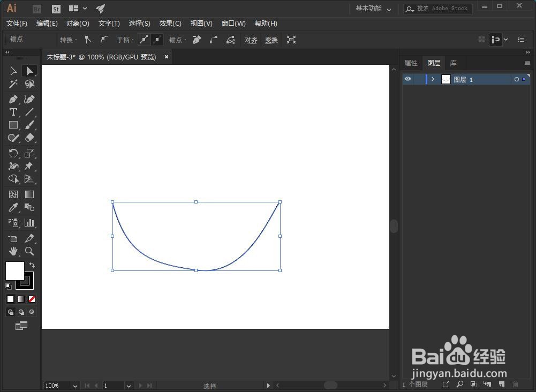
Task: Open the 100% zoom level dropdown
Action: click(x=75, y=386)
